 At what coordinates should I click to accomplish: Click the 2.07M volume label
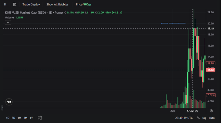point(211,95)
